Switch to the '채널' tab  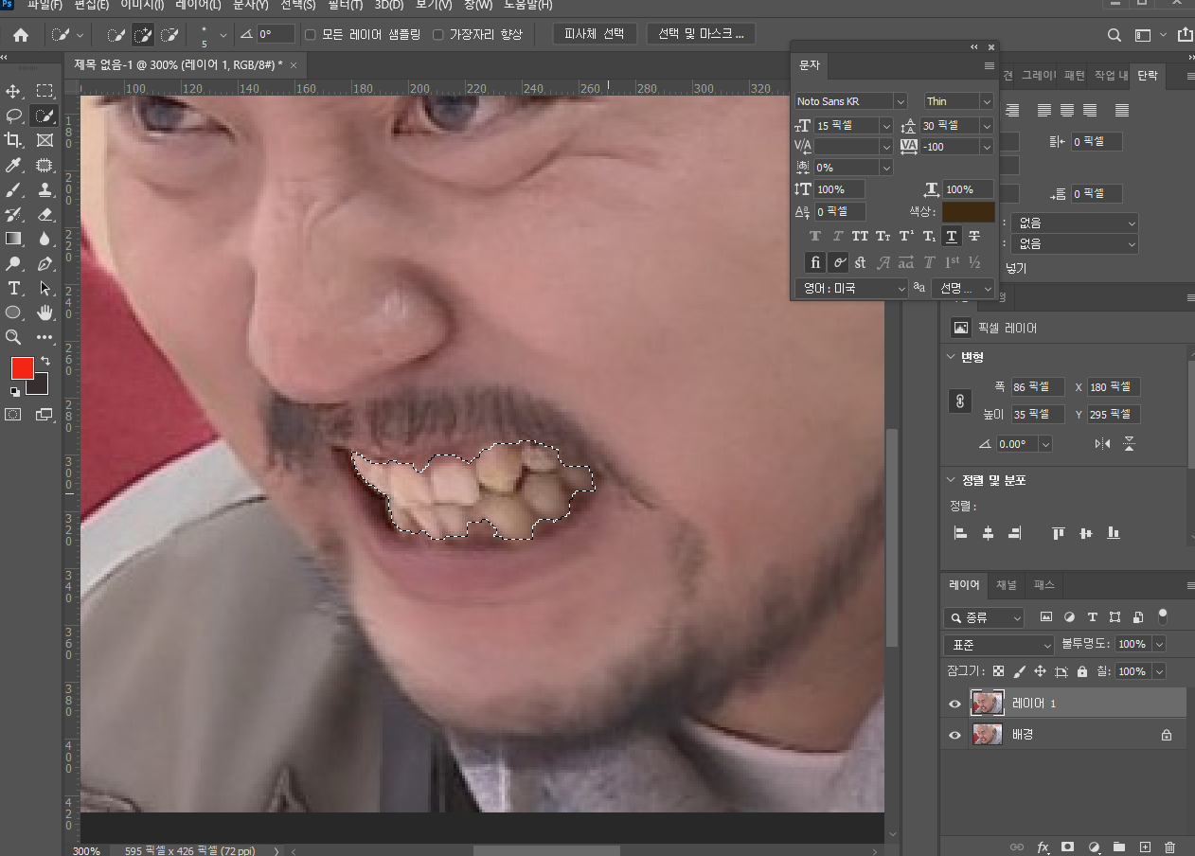point(1006,585)
